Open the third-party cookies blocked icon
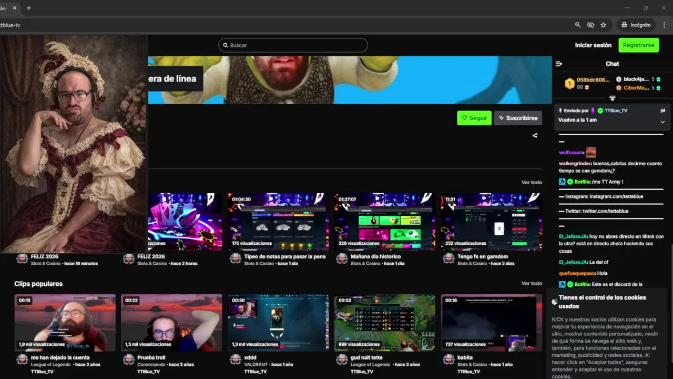Image resolution: width=673 pixels, height=379 pixels. coord(590,25)
